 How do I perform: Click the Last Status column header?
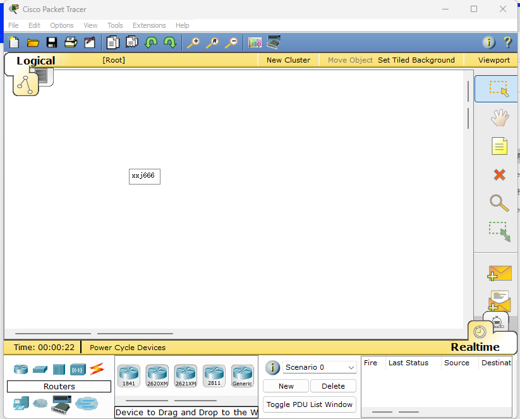point(408,363)
